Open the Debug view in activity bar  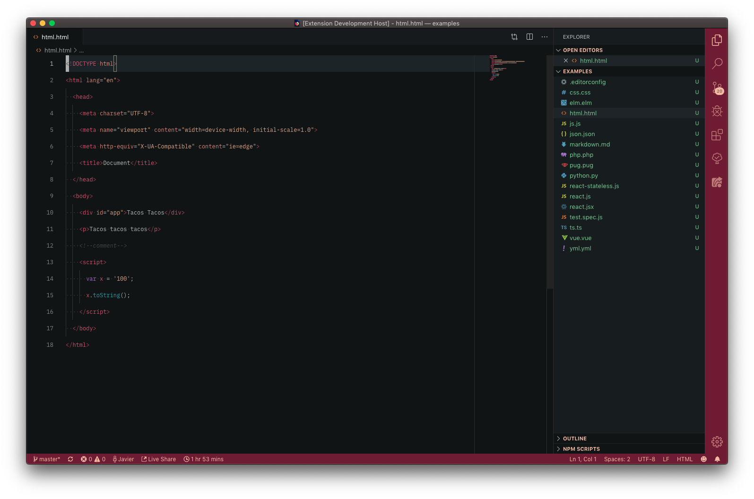pos(717,111)
